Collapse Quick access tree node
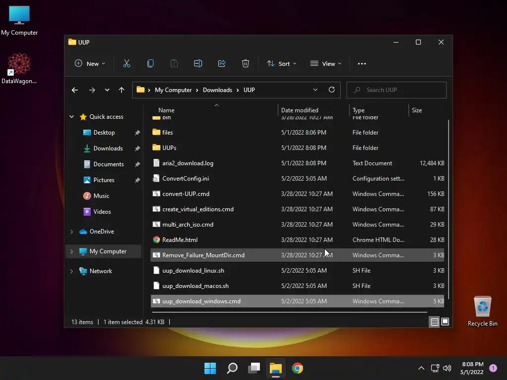The height and width of the screenshot is (380, 507). [x=71, y=117]
